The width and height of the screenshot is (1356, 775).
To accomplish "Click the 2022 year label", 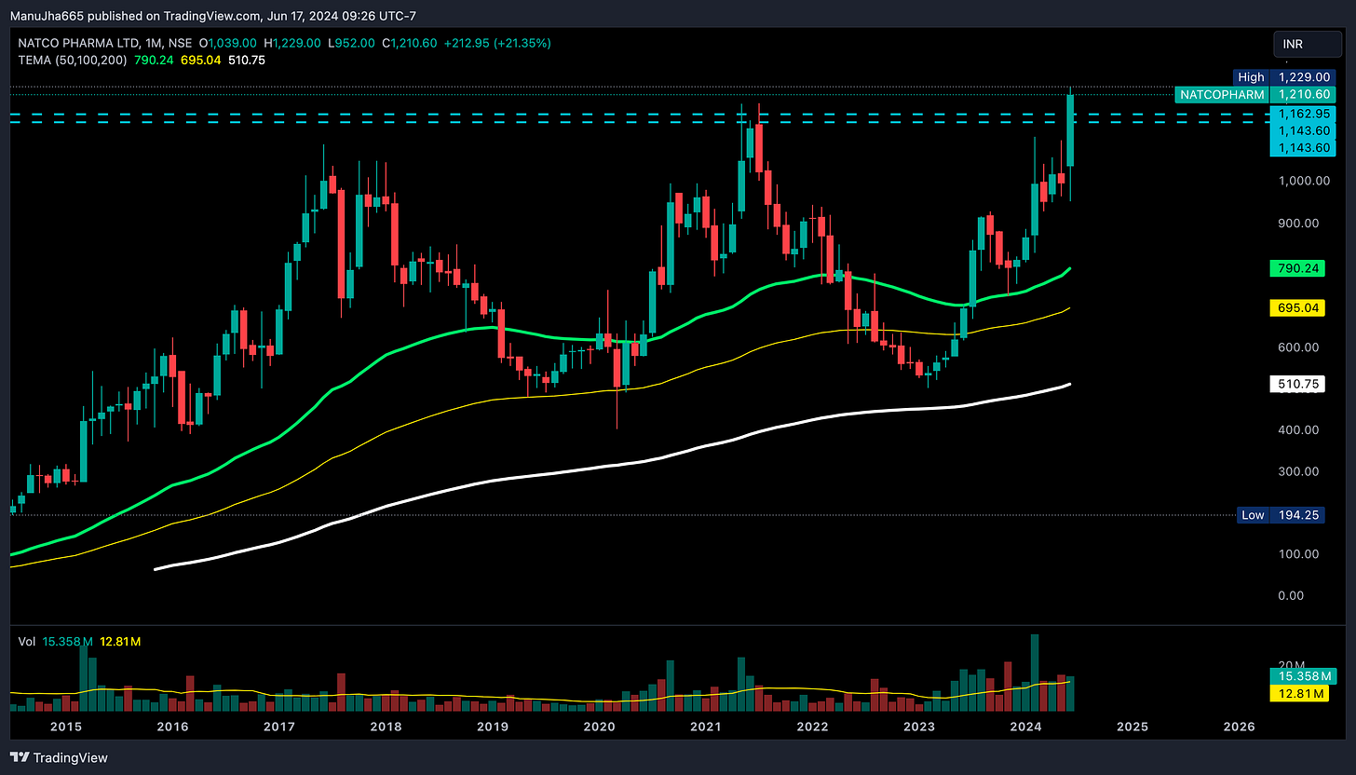I will (x=812, y=726).
